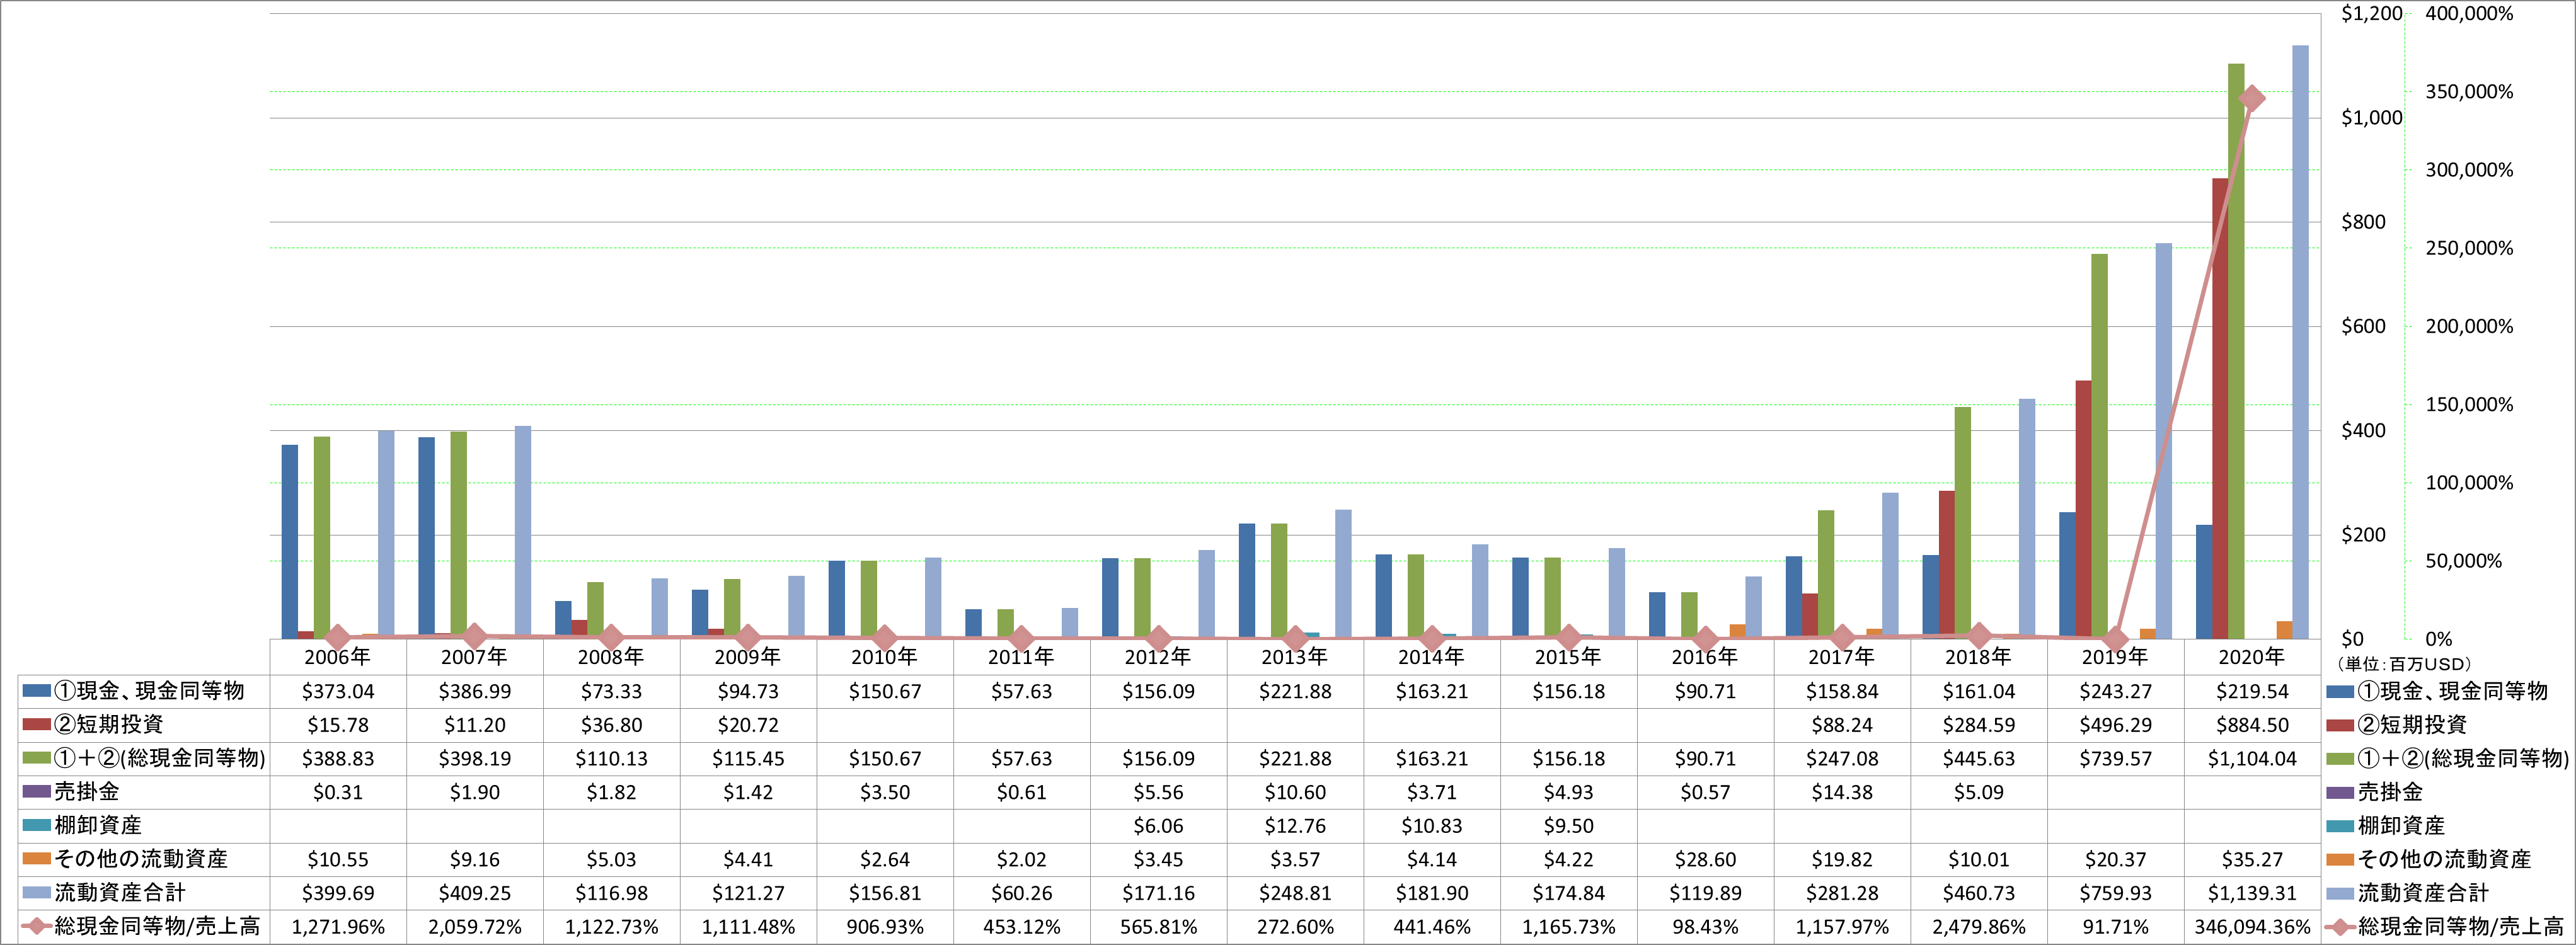Select the 2009年 column header
2576x945 pixels.
pos(748,657)
